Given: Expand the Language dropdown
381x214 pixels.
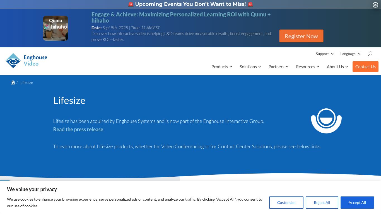Looking at the screenshot, I should pos(350,54).
